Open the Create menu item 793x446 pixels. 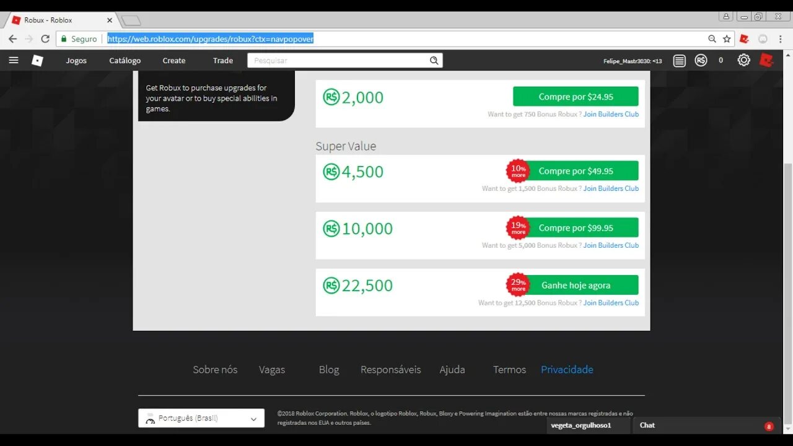(174, 61)
